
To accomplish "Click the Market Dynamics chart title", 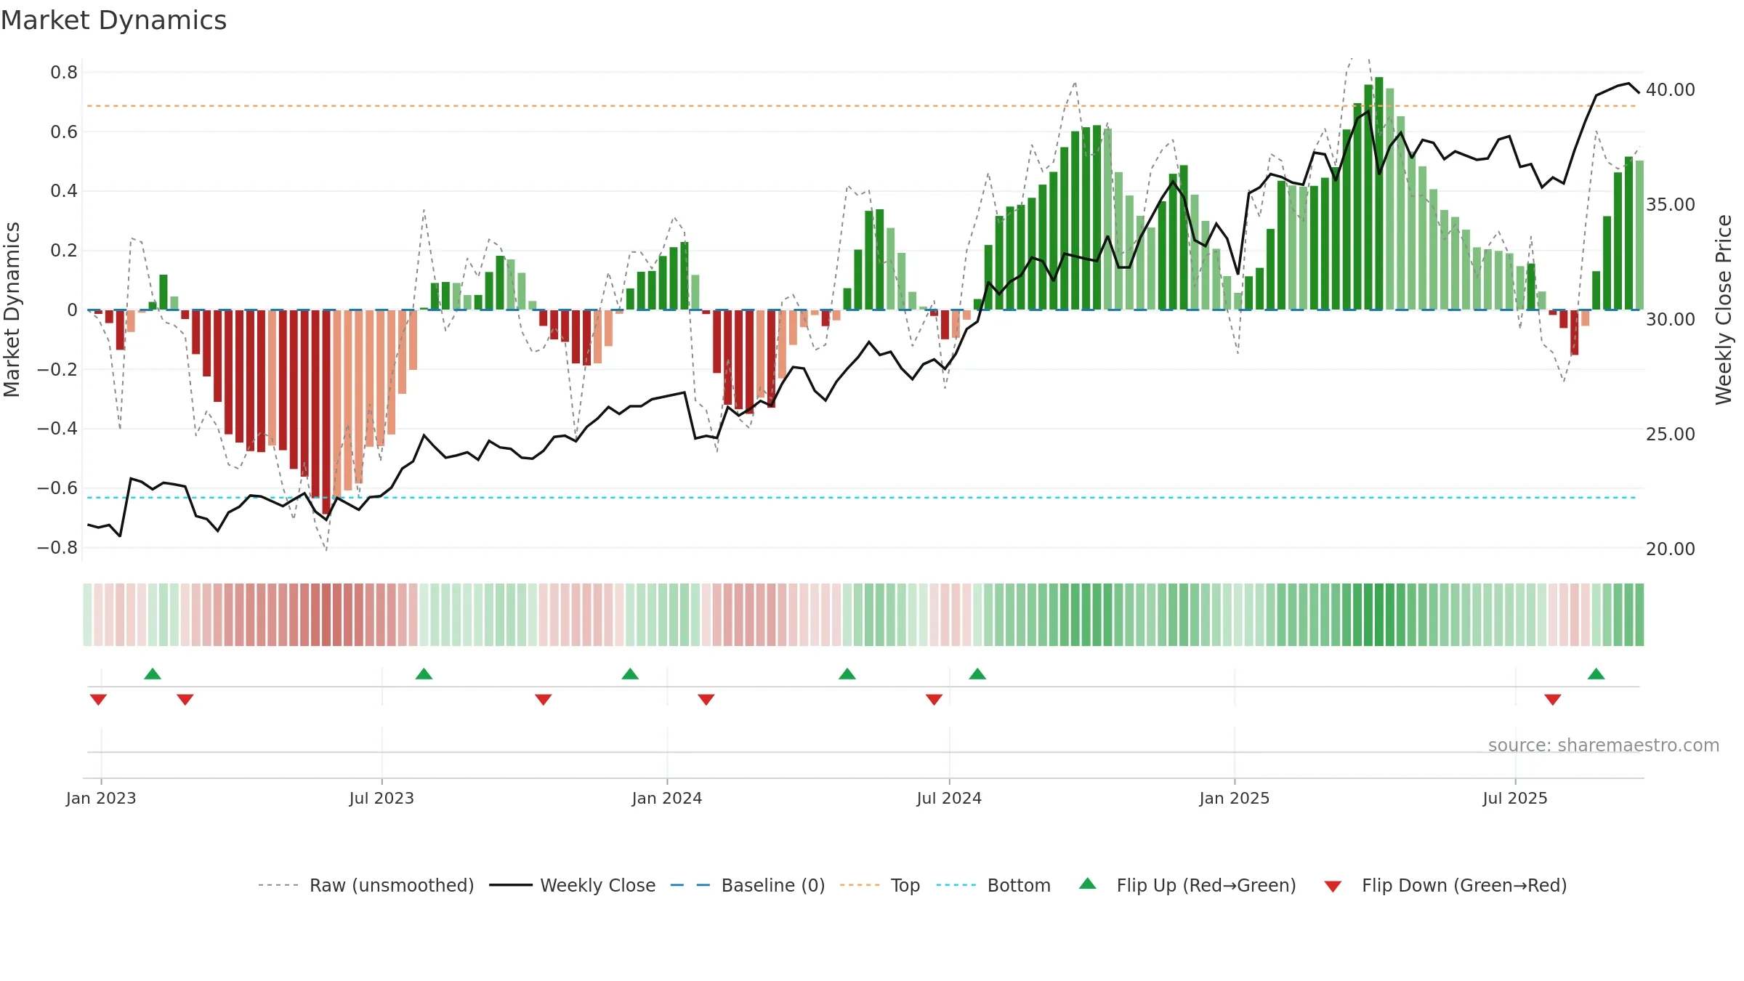I will coord(113,20).
